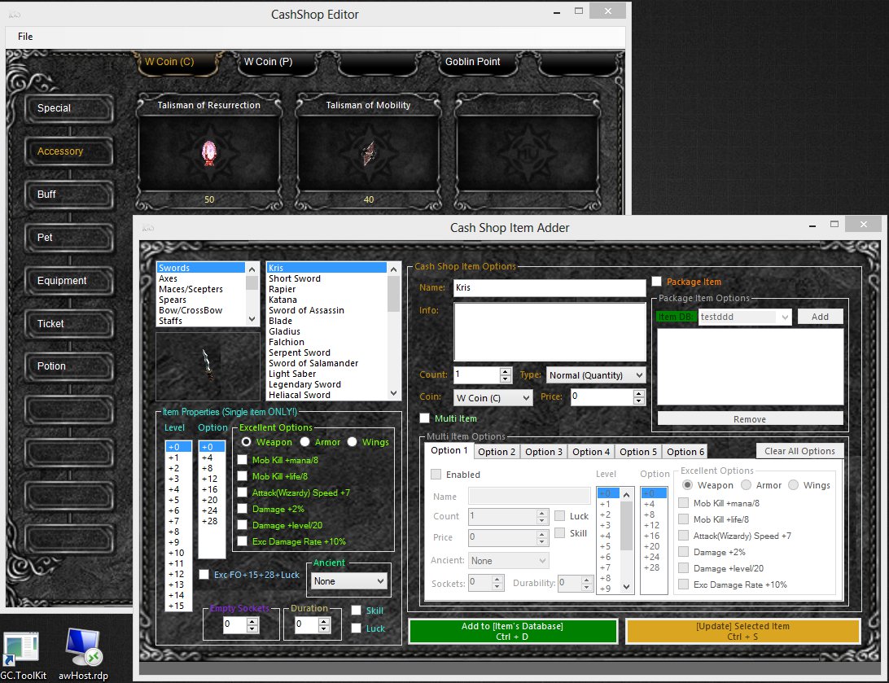The image size is (889, 683).
Task: Switch to Option 4 tab
Action: point(591,452)
